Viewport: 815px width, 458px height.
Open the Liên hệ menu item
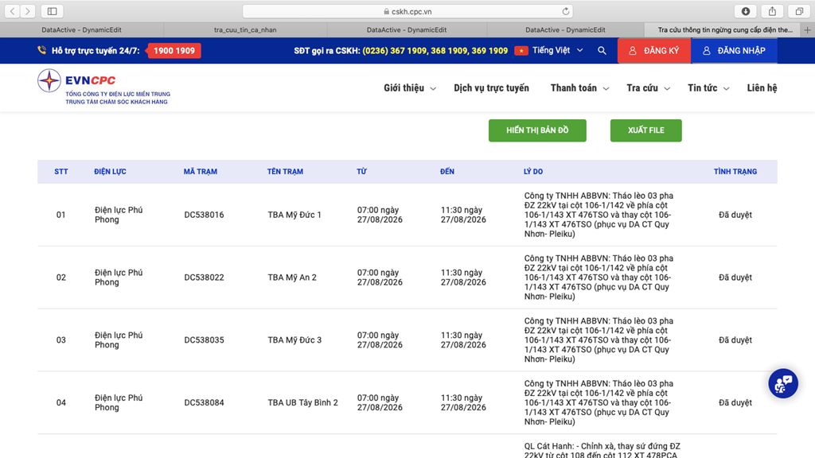(762, 87)
